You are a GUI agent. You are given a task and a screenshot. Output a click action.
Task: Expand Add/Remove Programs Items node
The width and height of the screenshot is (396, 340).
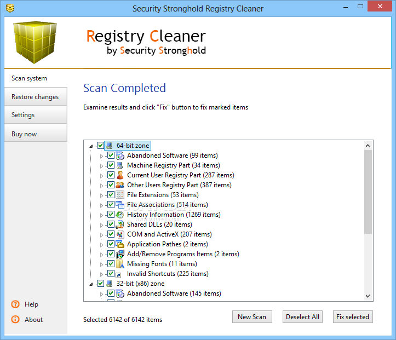point(101,255)
